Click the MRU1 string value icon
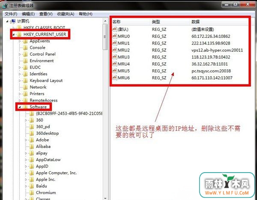 click(x=114, y=43)
